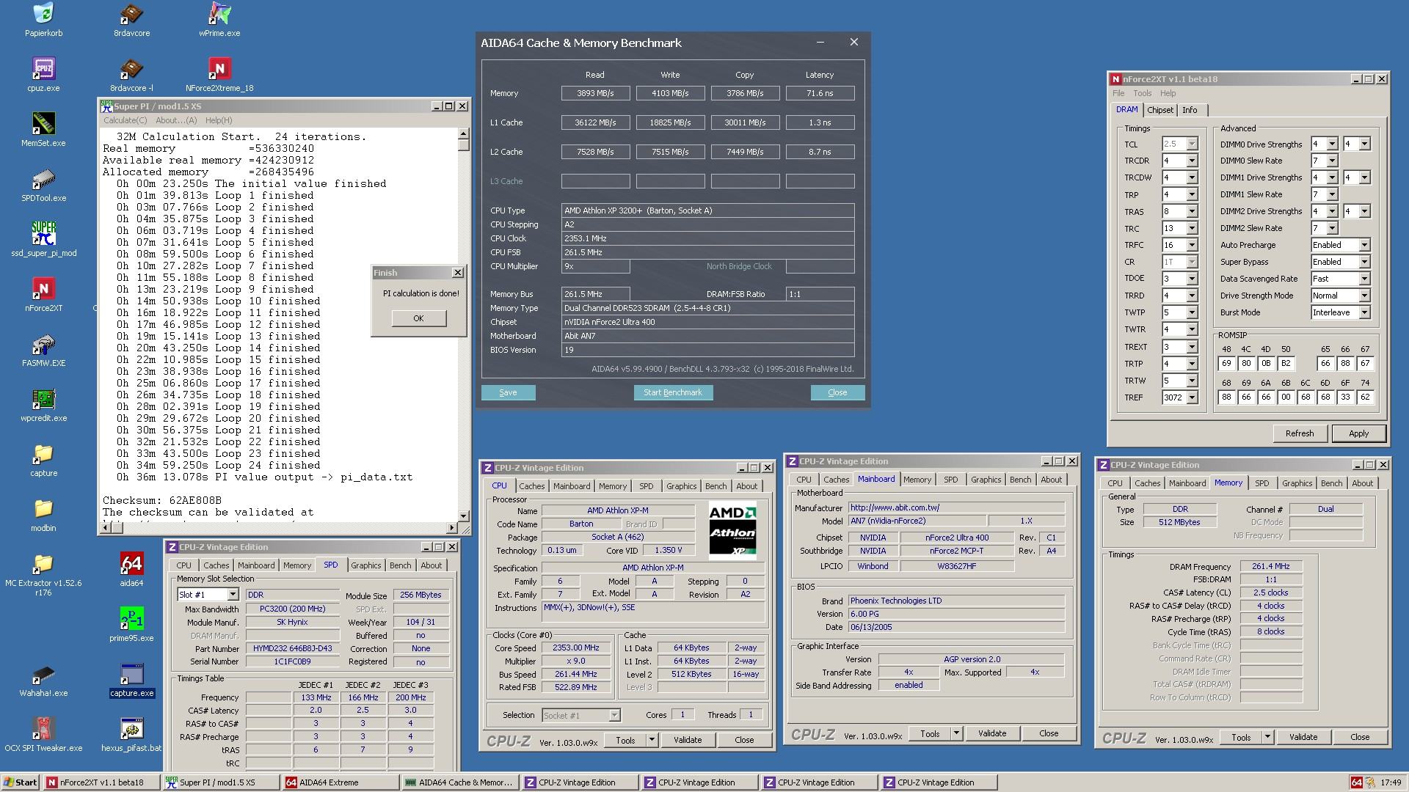Image resolution: width=1409 pixels, height=792 pixels.
Task: Open the DIMM0 Slew Rate dropdown
Action: click(x=1332, y=161)
